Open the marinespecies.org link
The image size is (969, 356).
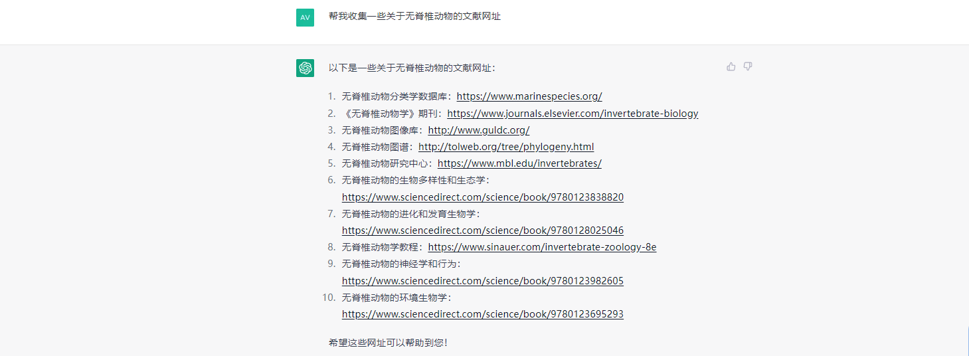[x=529, y=96]
